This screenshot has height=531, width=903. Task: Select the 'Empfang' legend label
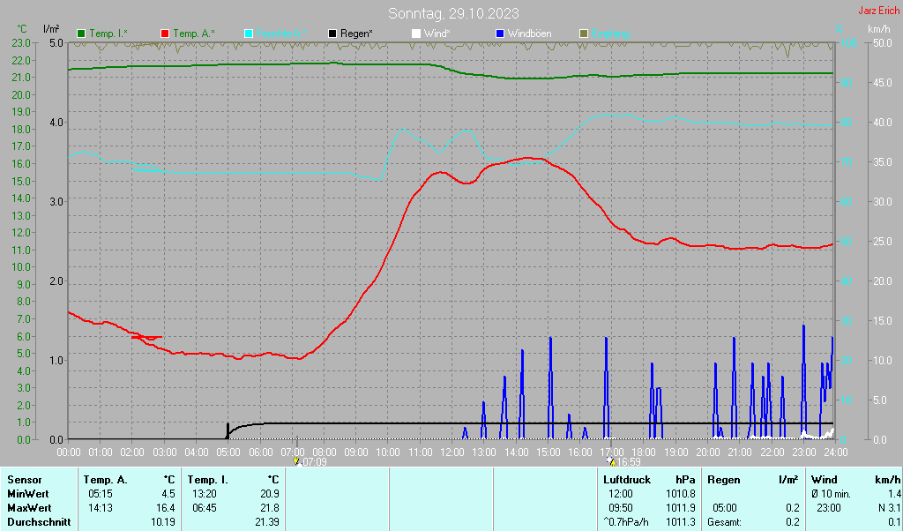click(x=610, y=34)
